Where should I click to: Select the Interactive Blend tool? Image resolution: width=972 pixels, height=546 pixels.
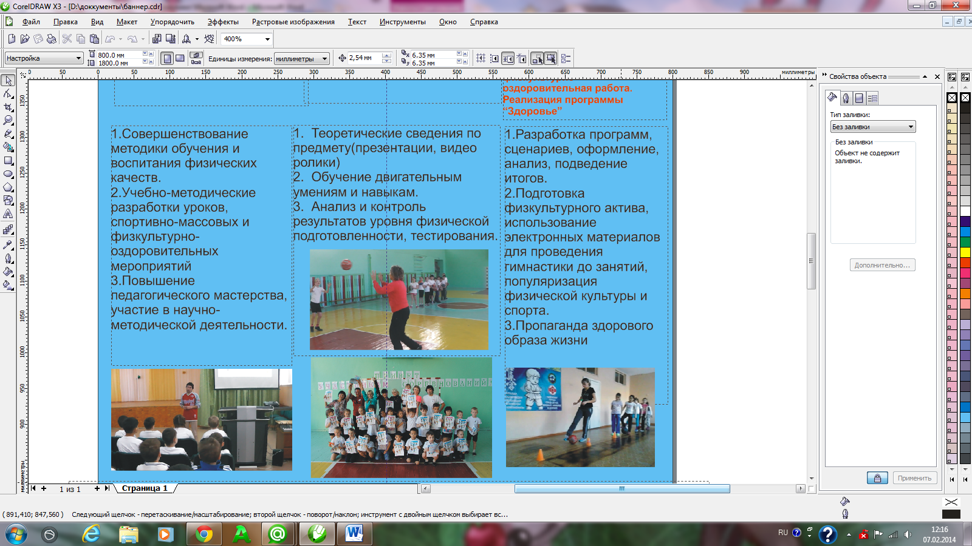[8, 230]
